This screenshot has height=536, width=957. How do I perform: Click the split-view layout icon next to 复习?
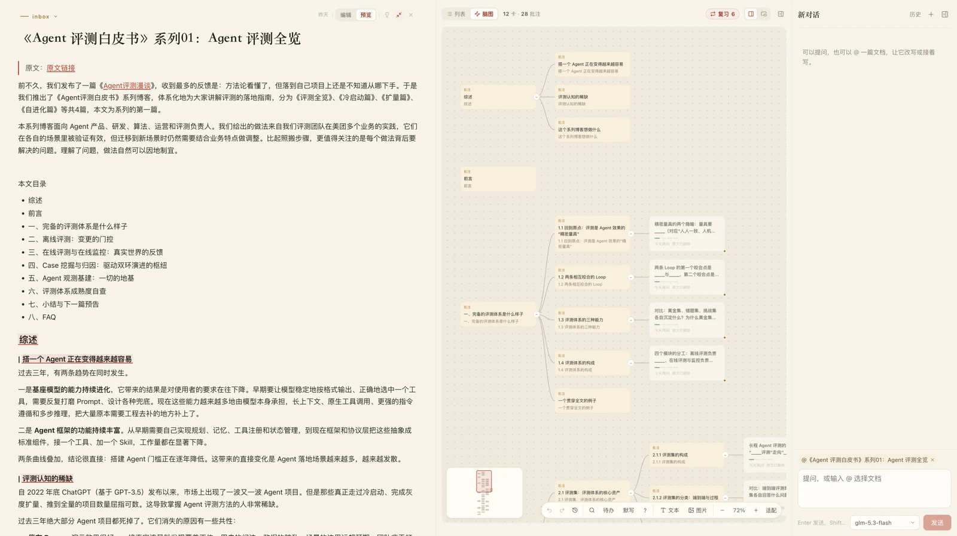tap(751, 14)
